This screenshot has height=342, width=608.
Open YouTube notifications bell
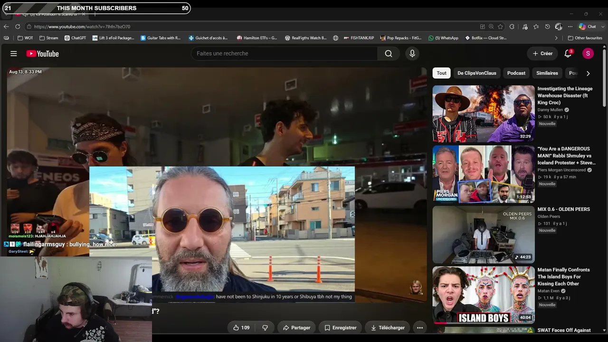(x=568, y=54)
